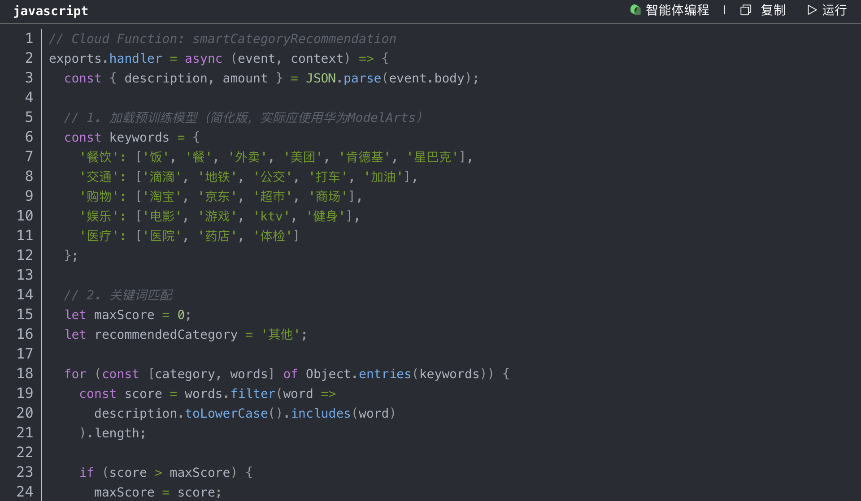Viewport: 861px width, 501px height.
Task: Click line number 24 in the gutter
Action: [x=25, y=492]
